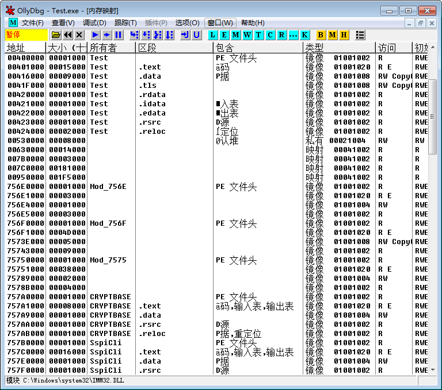Image resolution: width=442 pixels, height=390 pixels.
Task: Open Threads window with T icon
Action: click(x=258, y=35)
